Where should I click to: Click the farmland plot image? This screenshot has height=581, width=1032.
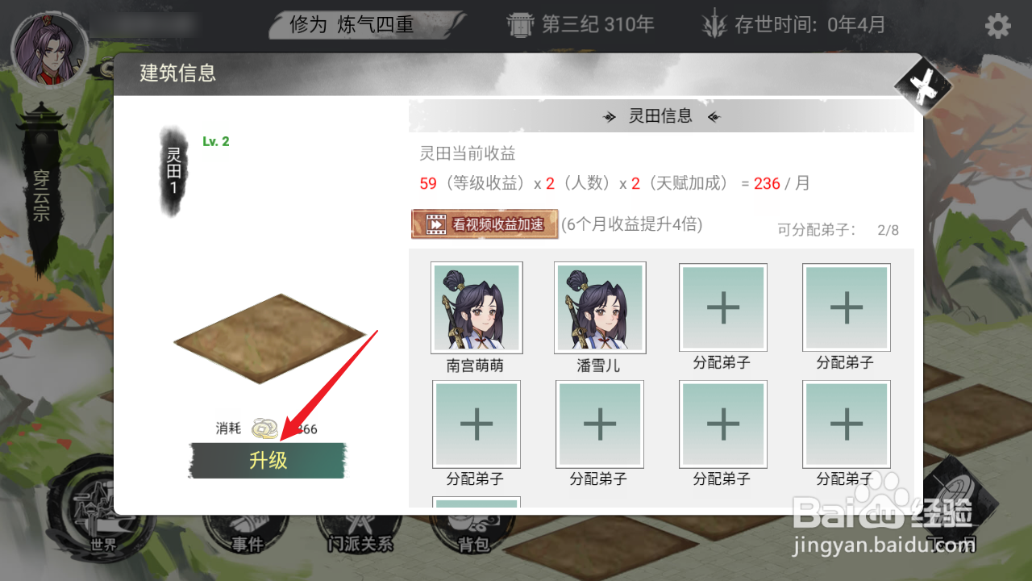click(271, 338)
